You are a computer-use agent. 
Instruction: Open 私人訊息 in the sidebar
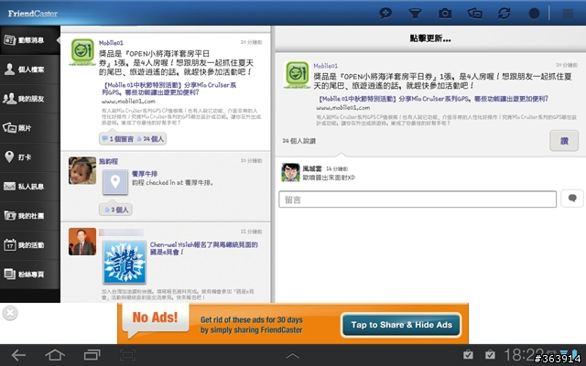point(30,187)
